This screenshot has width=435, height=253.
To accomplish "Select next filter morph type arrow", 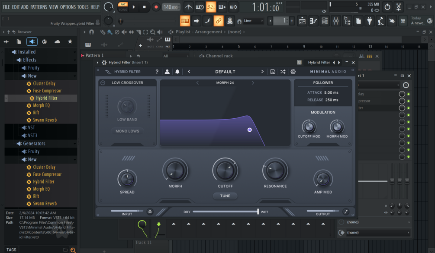I will point(253,83).
